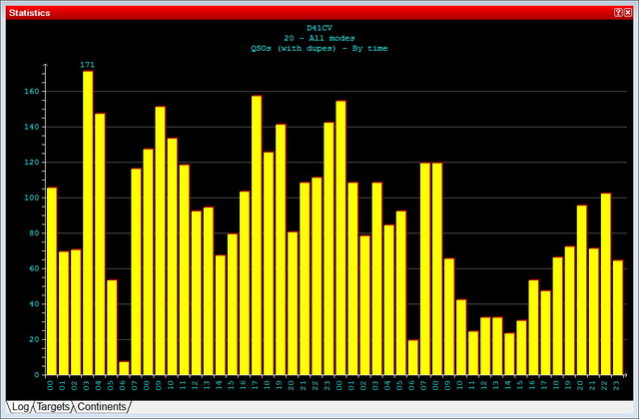Click the 20 label on the vertical axis
This screenshot has width=639, height=419.
pos(32,339)
